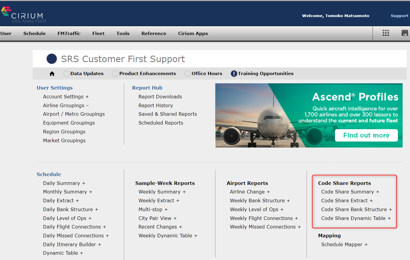This screenshot has height=260, width=410.
Task: Open Market Groupings
Action: click(64, 140)
